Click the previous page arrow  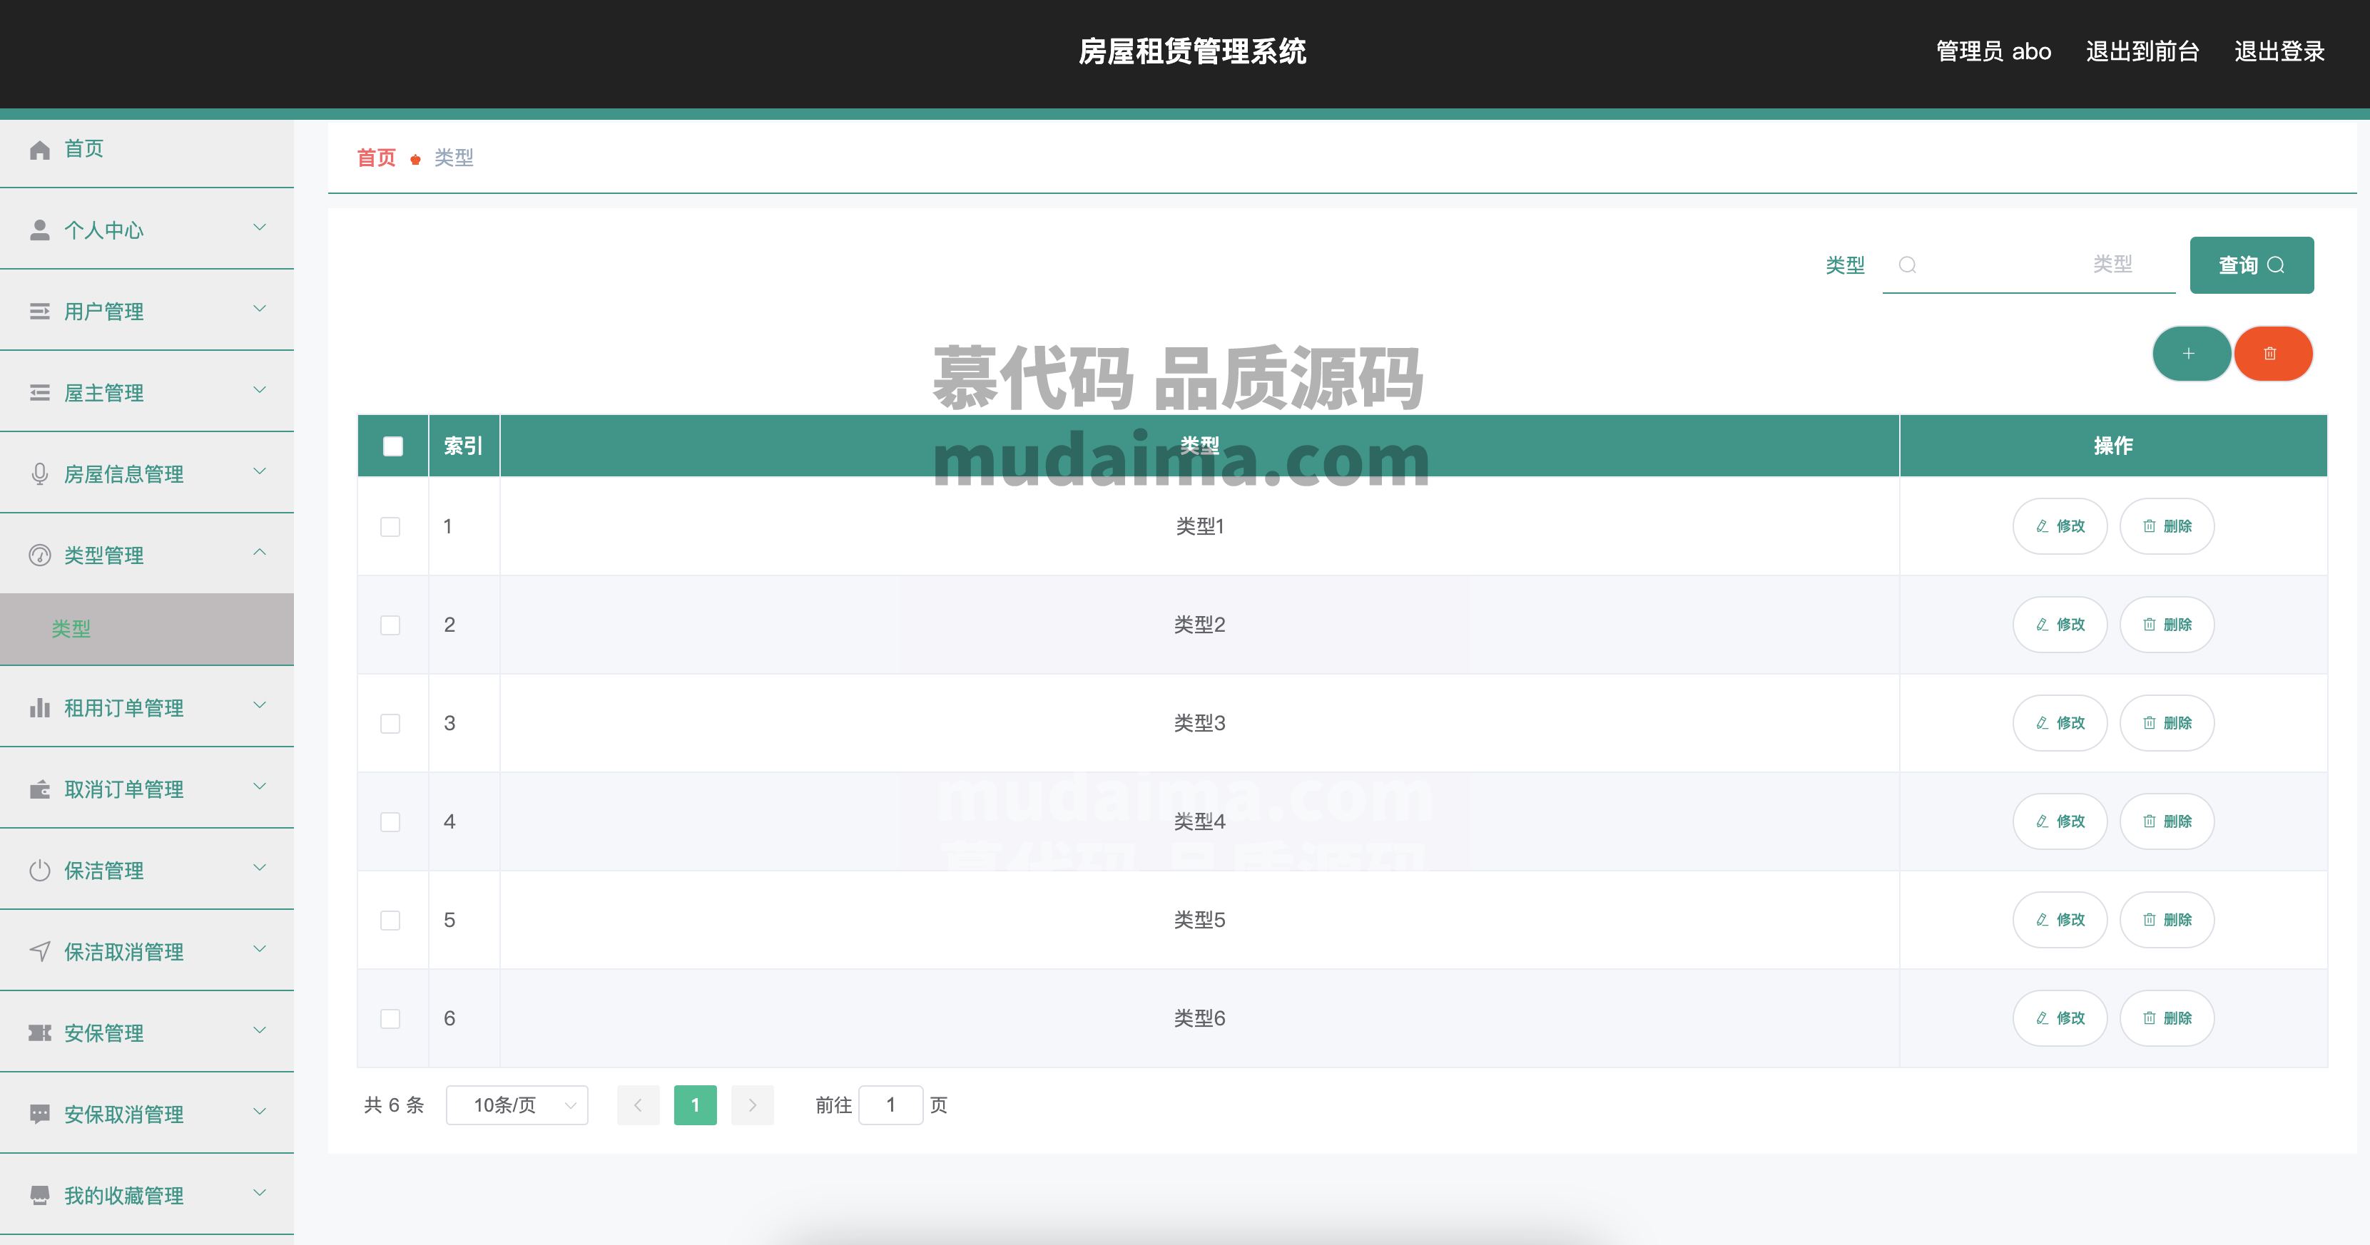(639, 1105)
